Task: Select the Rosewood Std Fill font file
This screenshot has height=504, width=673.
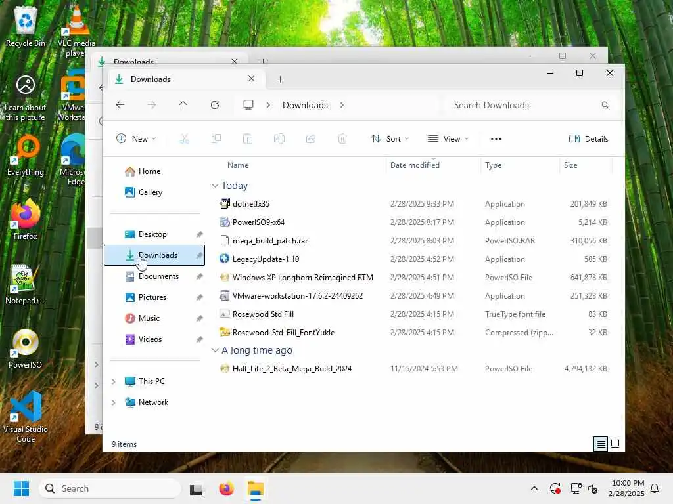Action: [x=263, y=314]
